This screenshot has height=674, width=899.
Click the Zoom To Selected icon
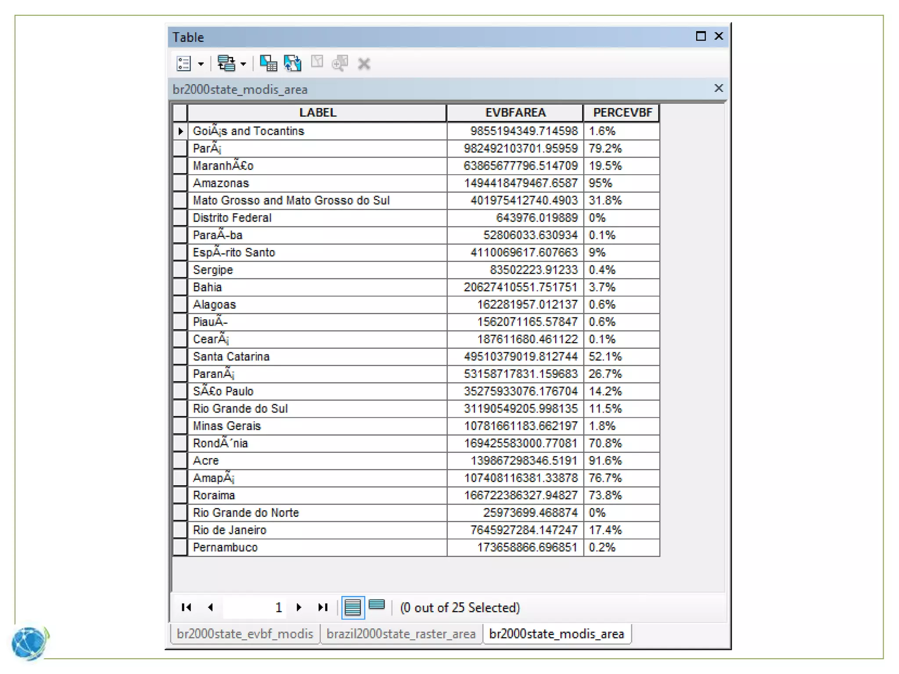[340, 64]
